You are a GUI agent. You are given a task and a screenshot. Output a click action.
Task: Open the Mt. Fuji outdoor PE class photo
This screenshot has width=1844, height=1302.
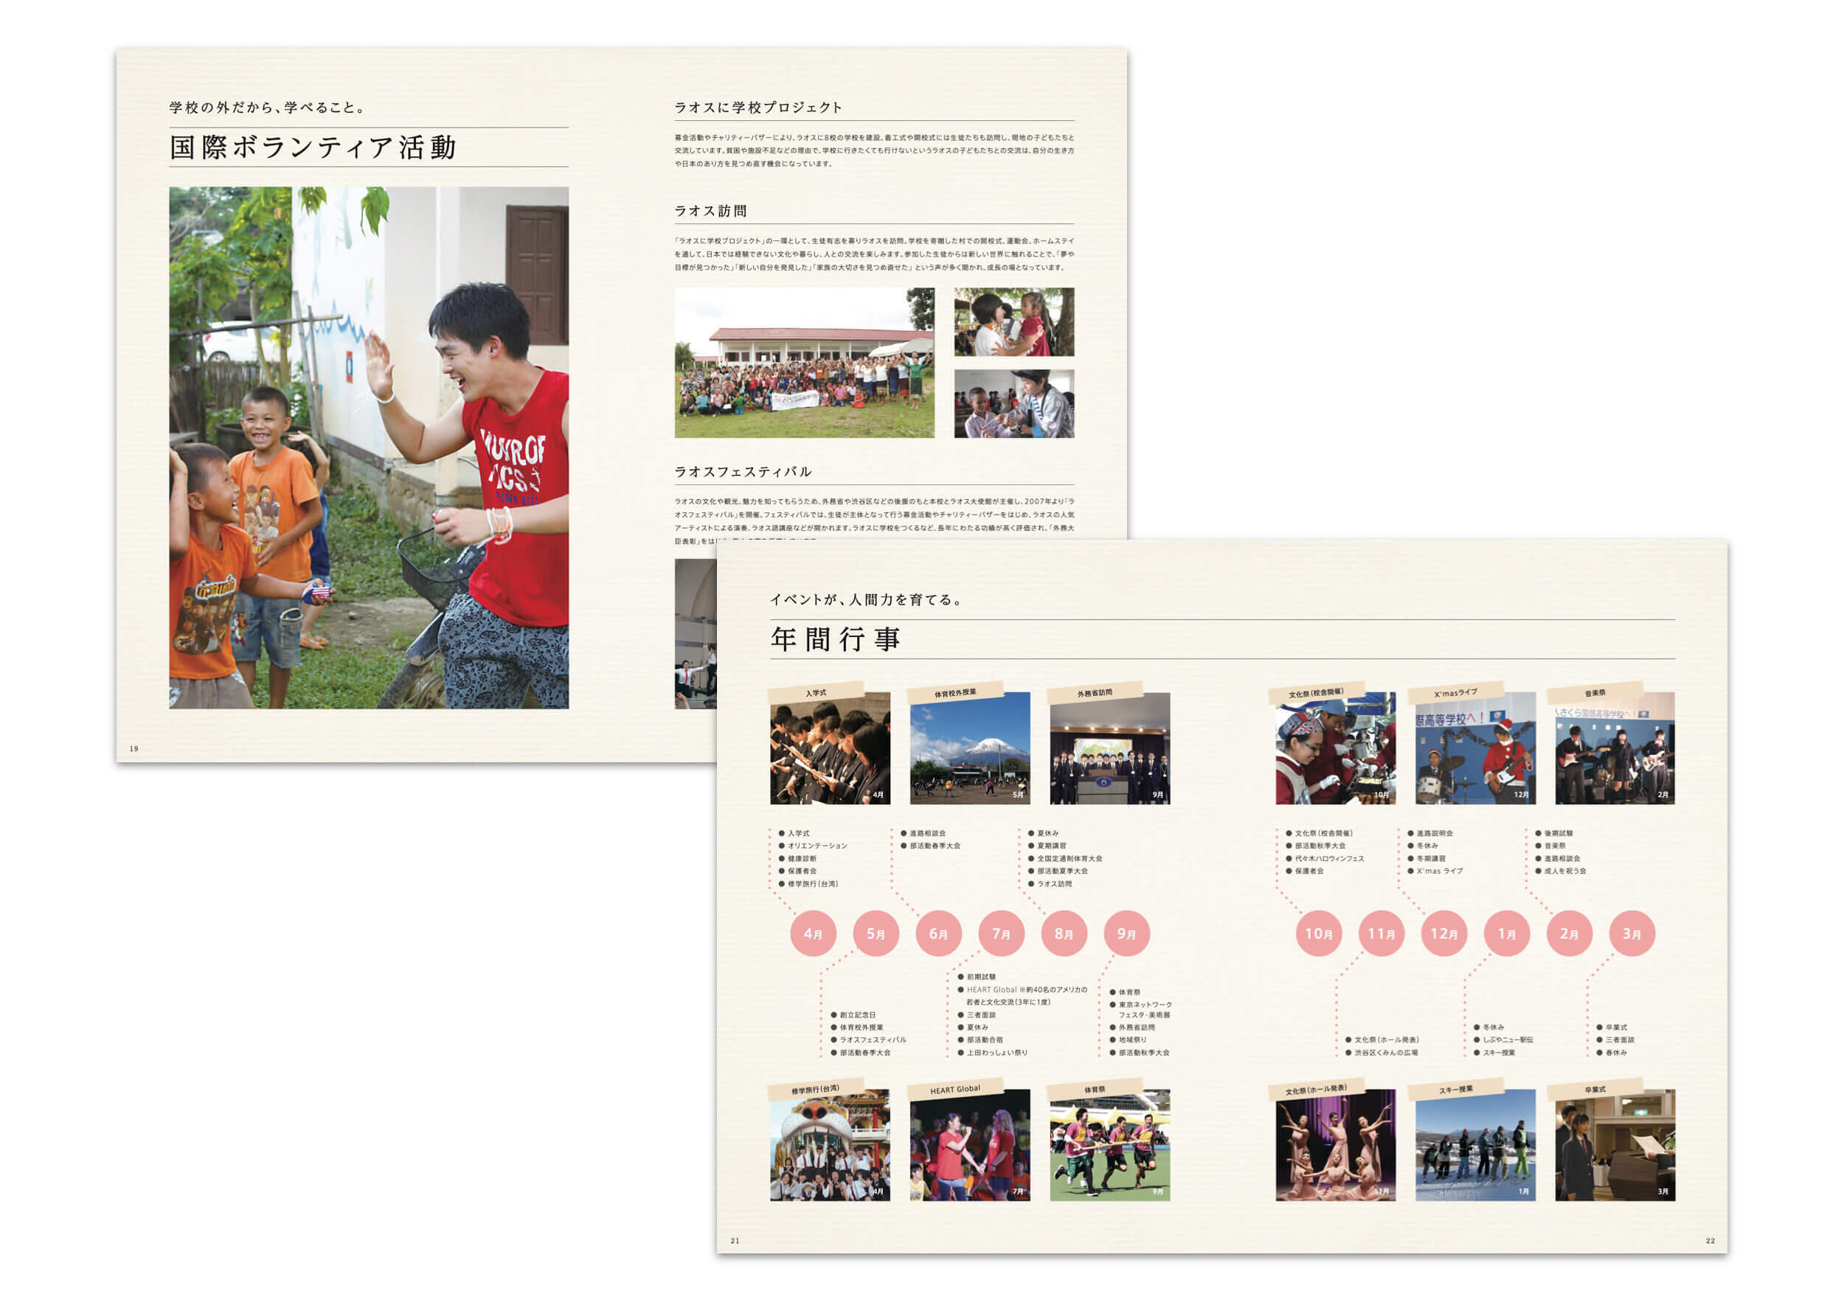tap(969, 748)
